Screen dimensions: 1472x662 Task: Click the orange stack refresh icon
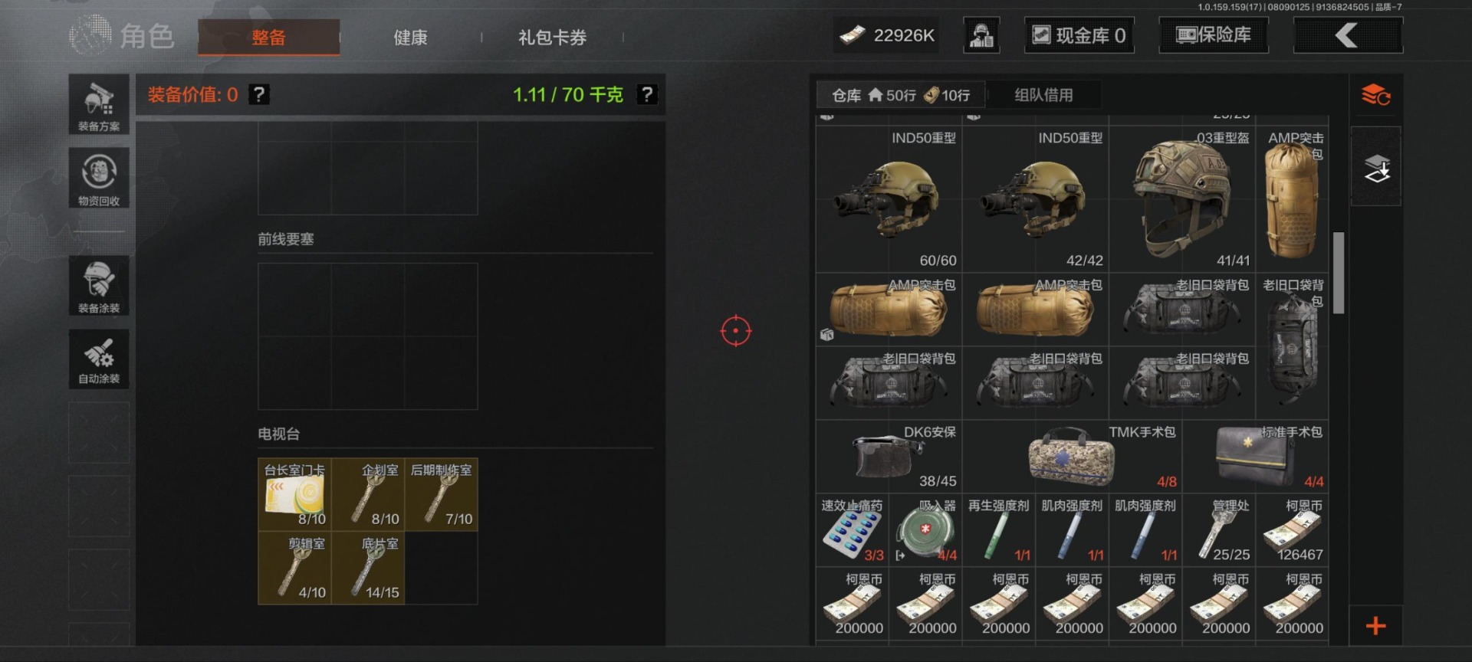pyautogui.click(x=1376, y=95)
